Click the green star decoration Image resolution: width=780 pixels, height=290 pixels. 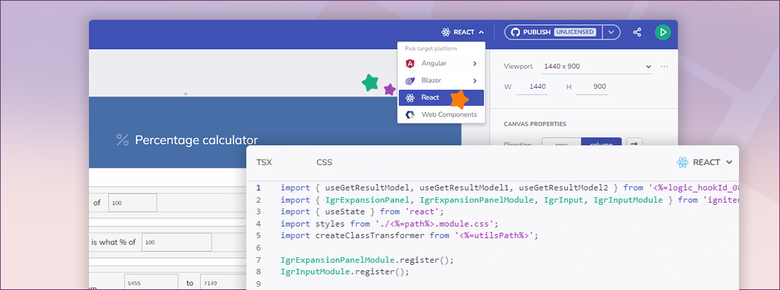[370, 83]
